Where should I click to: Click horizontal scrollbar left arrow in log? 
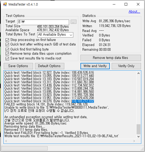[x=6, y=141]
